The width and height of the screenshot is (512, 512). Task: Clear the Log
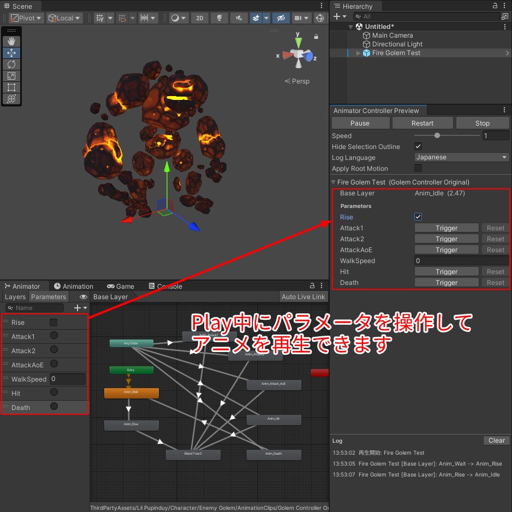(x=496, y=440)
